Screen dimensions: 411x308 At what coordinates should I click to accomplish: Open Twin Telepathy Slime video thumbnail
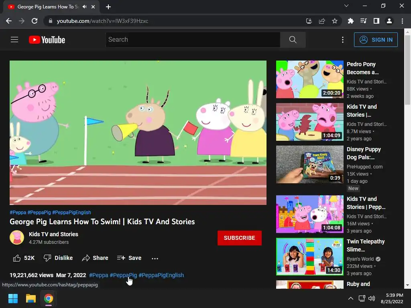pos(310,256)
